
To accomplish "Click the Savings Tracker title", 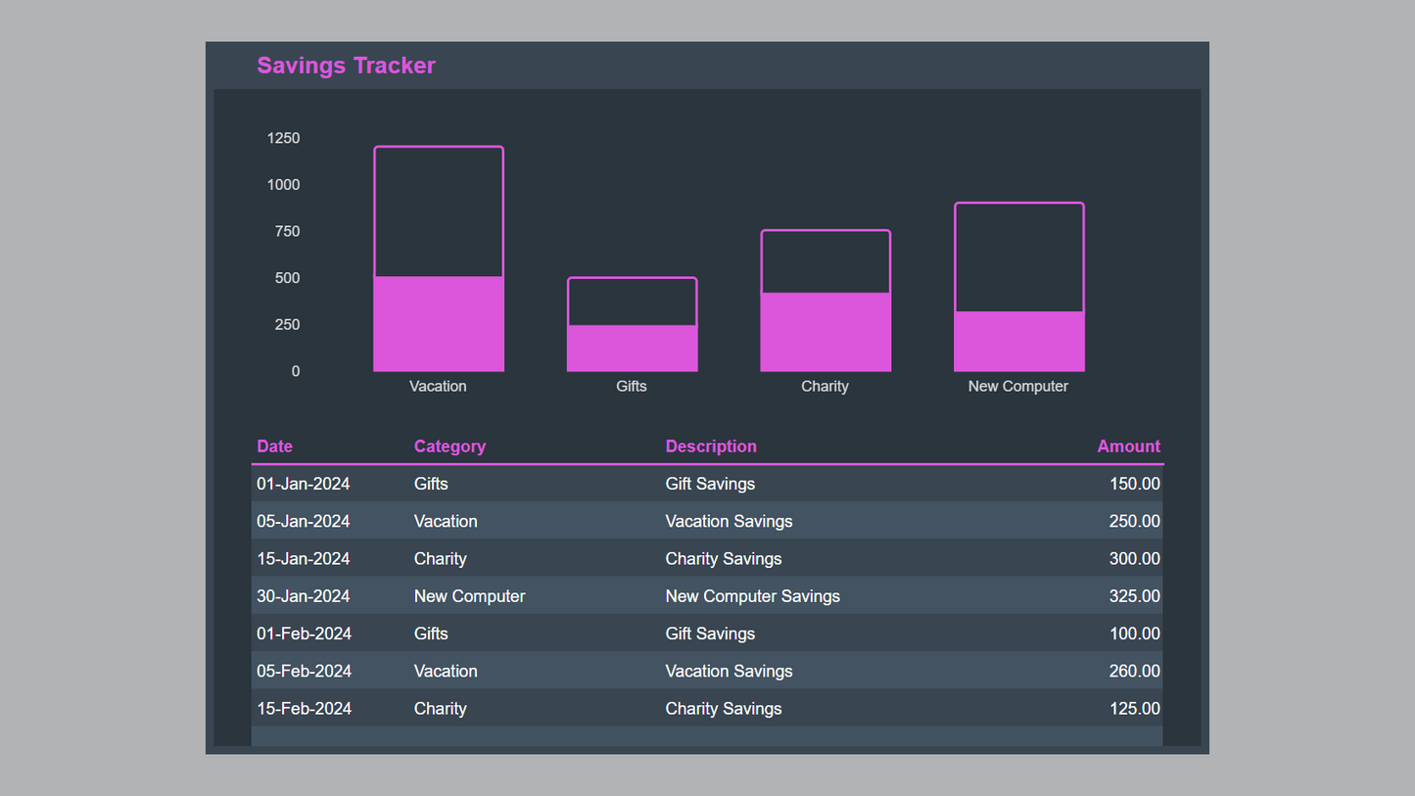I will [x=346, y=66].
